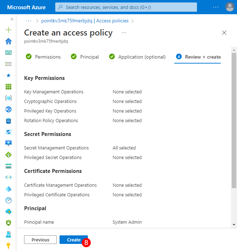The image size is (237, 251).
Task: Open Help and support person icon
Action: [x=9, y=234]
